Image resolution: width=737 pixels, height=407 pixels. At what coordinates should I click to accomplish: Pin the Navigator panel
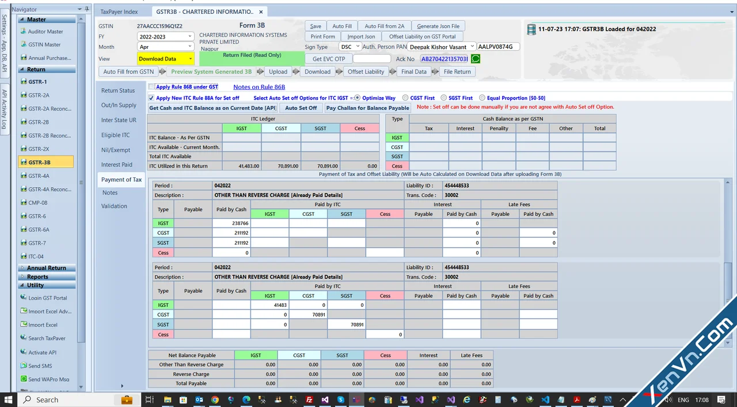87,9
